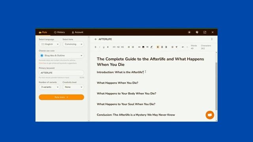Insert a numbered list
Image resolution: width=253 pixels, height=142 pixels.
pos(133,47)
